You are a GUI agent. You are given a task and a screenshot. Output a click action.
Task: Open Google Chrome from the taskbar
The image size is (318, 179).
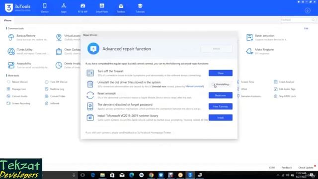pos(151,175)
